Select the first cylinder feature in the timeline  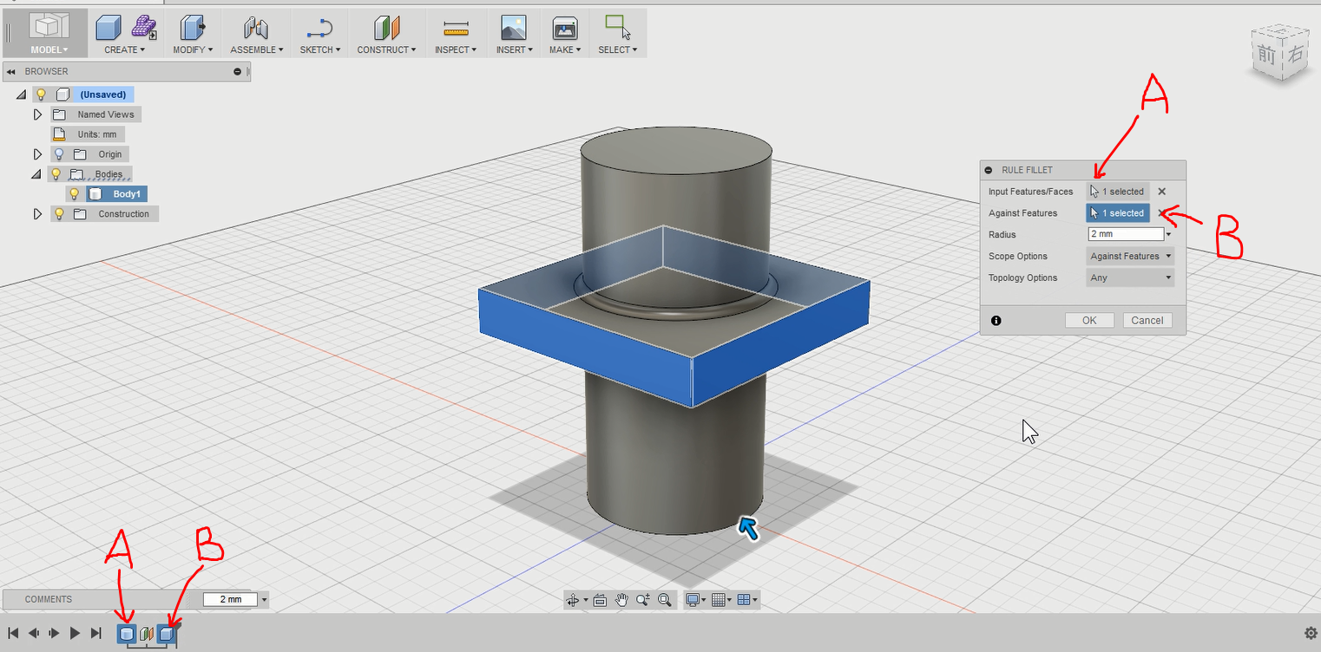tap(126, 633)
